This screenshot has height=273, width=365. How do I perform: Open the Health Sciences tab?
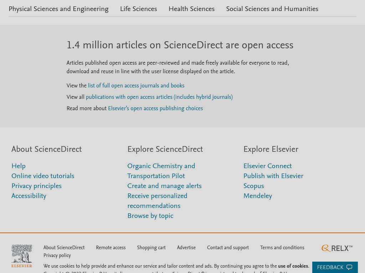(x=191, y=9)
